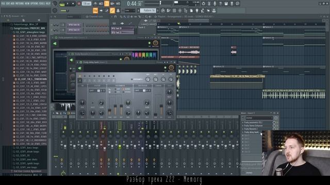Click the plug-shaped plugin picker icon
The image size is (330, 185).
197,10
